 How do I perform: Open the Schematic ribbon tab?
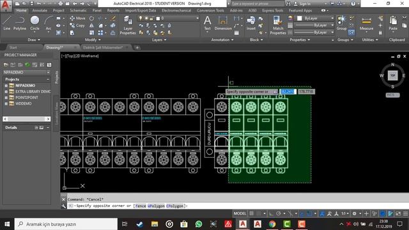[x=78, y=10]
